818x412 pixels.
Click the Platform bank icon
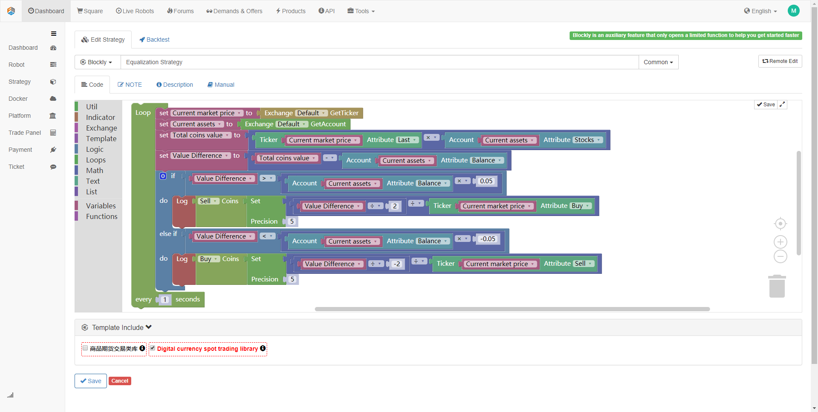[53, 116]
